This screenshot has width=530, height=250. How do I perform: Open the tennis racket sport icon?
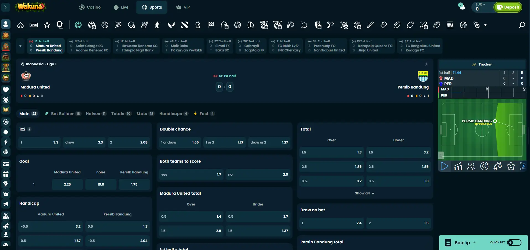click(x=118, y=25)
